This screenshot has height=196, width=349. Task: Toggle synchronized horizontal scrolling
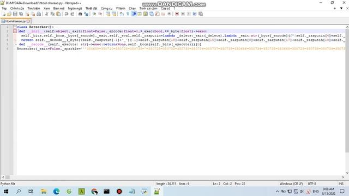pos(114,14)
